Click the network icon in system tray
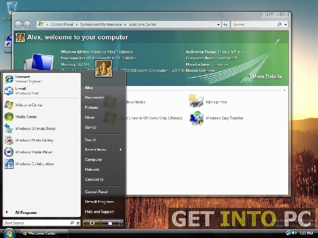The height and width of the screenshot is (238, 318). pos(288,233)
